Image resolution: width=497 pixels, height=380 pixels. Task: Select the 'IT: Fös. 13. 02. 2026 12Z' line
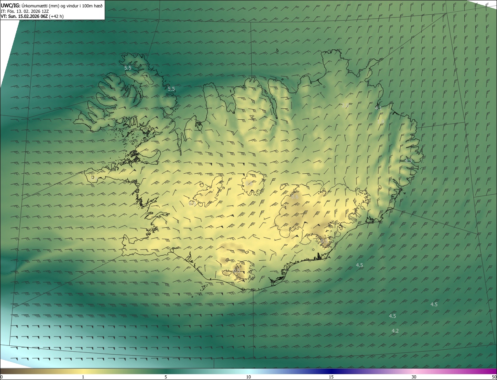pos(25,11)
